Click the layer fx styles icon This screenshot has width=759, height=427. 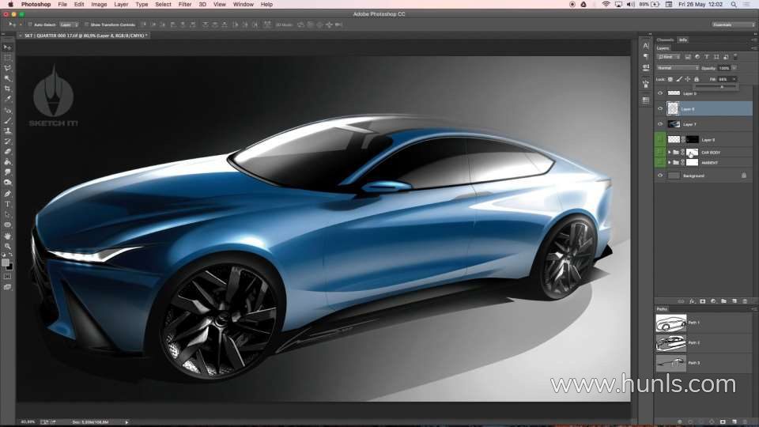coord(691,301)
